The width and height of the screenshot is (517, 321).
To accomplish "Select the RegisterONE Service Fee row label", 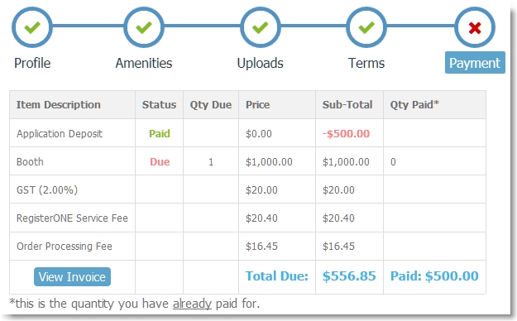I will (x=72, y=218).
